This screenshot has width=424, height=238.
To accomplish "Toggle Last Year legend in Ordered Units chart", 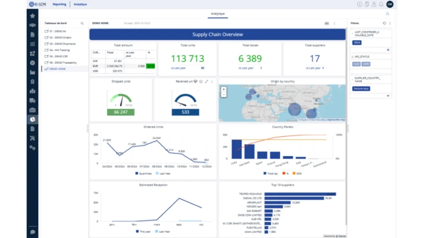I will (x=163, y=174).
